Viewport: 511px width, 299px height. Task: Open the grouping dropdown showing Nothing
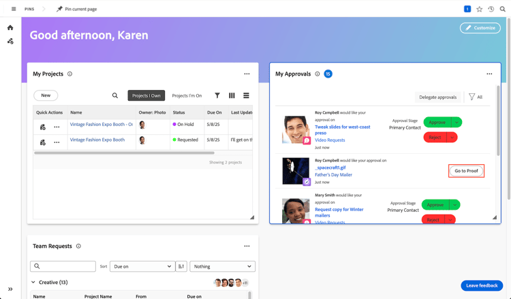tap(222, 266)
